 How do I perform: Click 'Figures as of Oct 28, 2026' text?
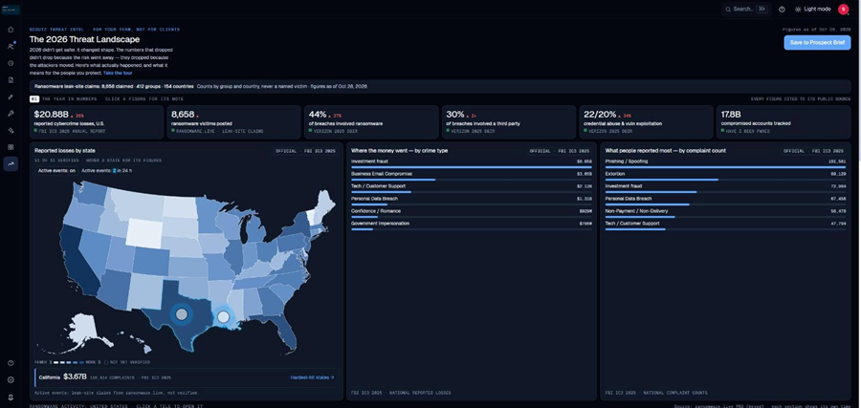click(817, 30)
